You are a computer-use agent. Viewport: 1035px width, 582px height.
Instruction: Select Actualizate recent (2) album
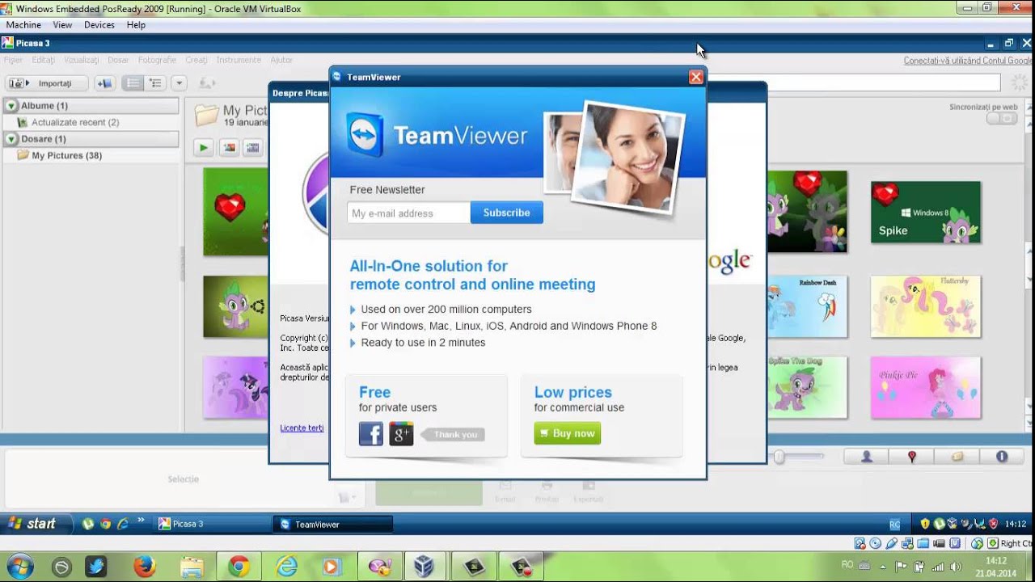click(74, 122)
